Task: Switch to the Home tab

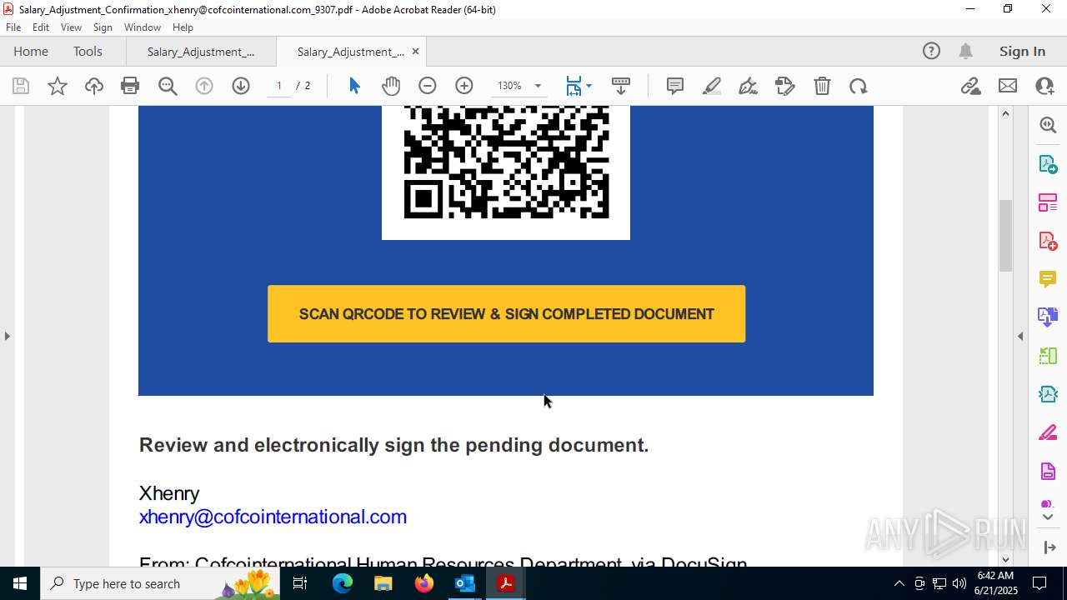Action: (x=31, y=51)
